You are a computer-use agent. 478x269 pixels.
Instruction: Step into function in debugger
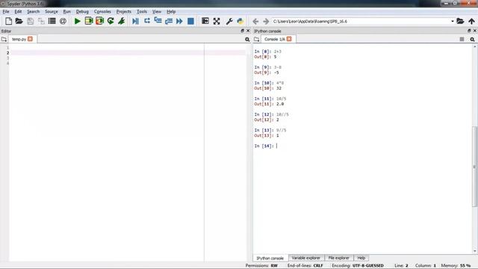(158, 21)
